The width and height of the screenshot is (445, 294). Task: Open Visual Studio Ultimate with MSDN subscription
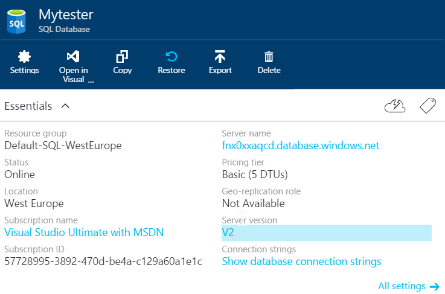pos(84,232)
